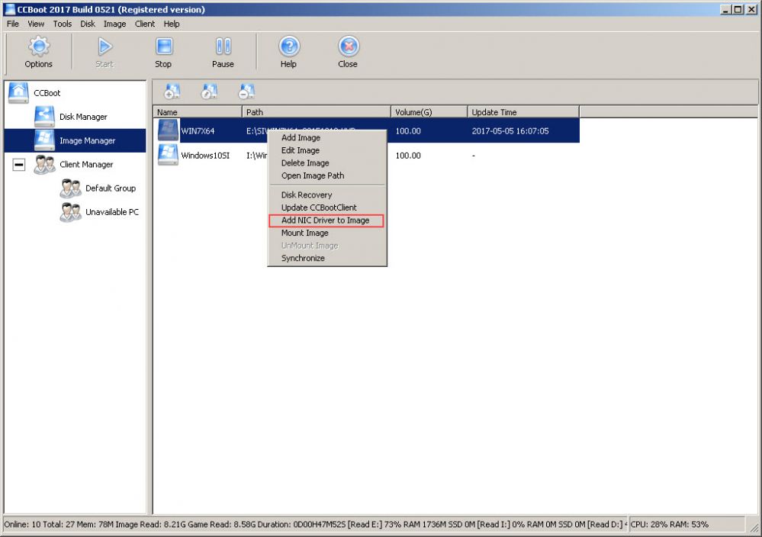Viewport: 762px width, 537px height.
Task: Click the CPU and RAM status bar readout
Action: click(x=670, y=524)
